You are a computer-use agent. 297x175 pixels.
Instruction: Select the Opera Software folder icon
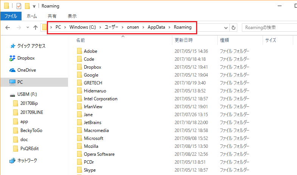click(79, 154)
